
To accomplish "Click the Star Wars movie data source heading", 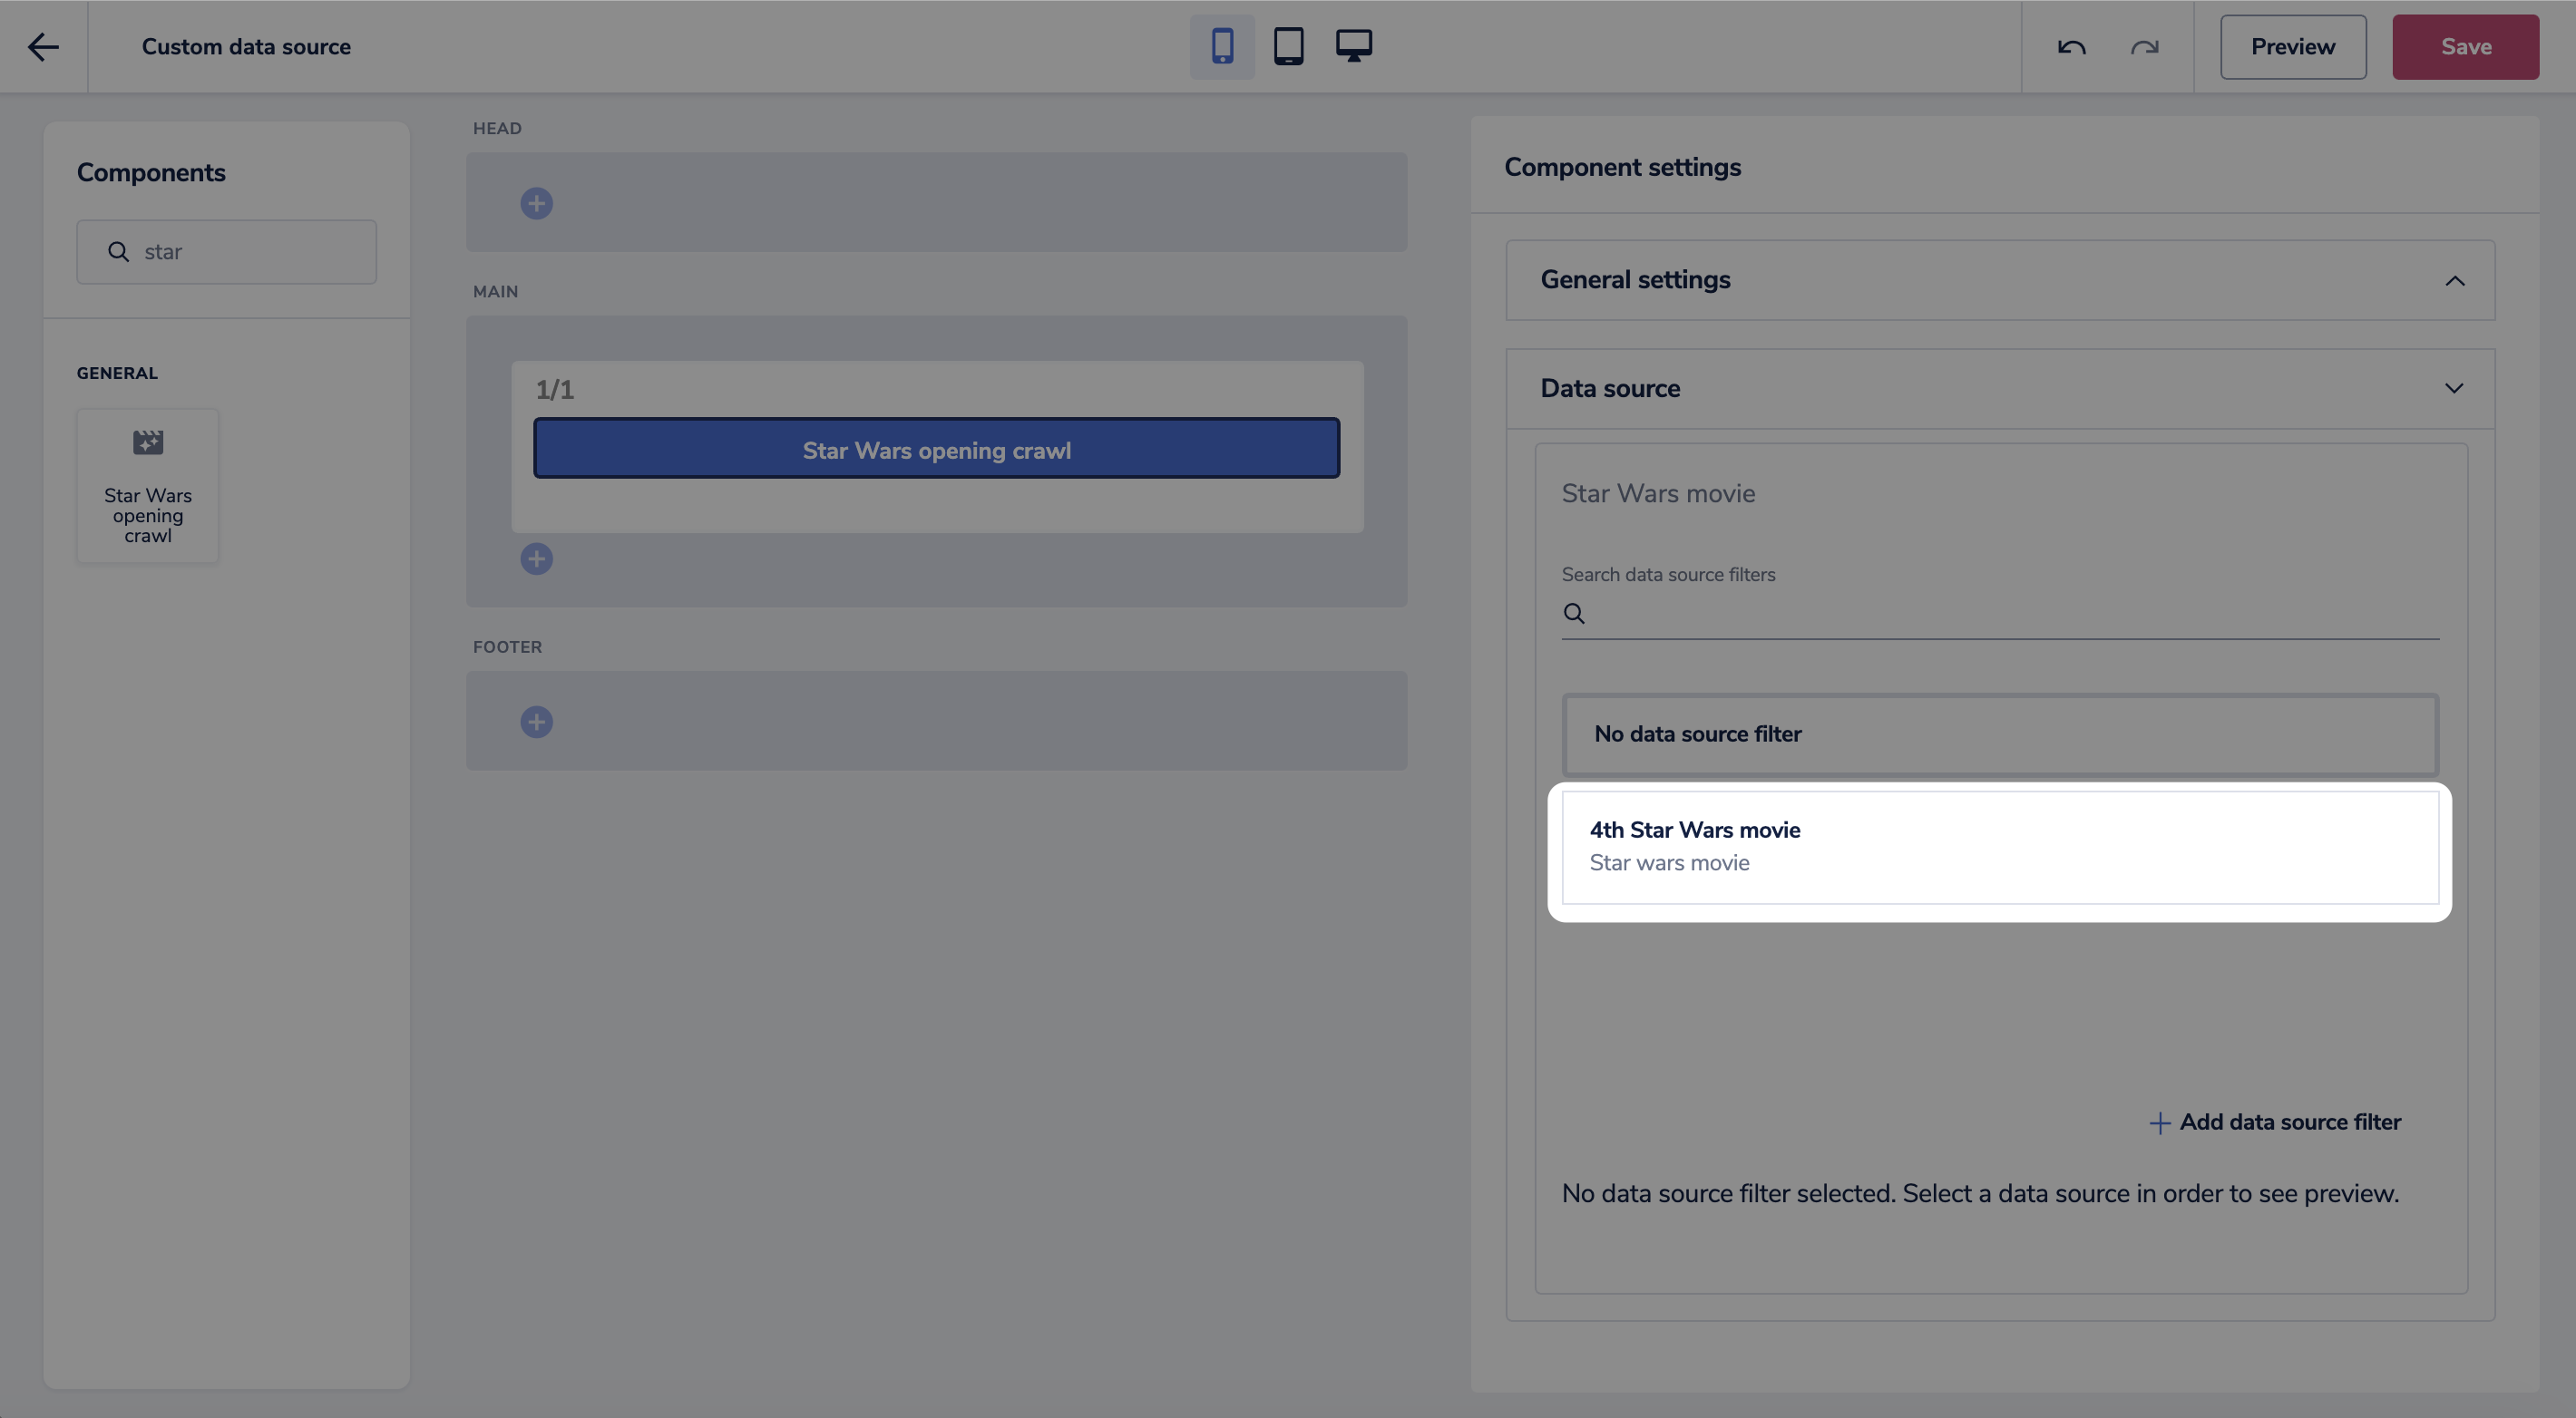I will (1658, 493).
